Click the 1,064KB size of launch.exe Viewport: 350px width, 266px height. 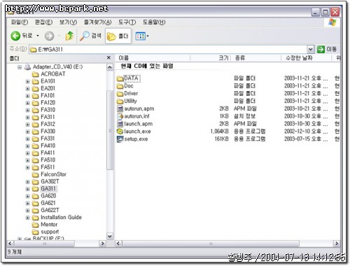pos(219,132)
